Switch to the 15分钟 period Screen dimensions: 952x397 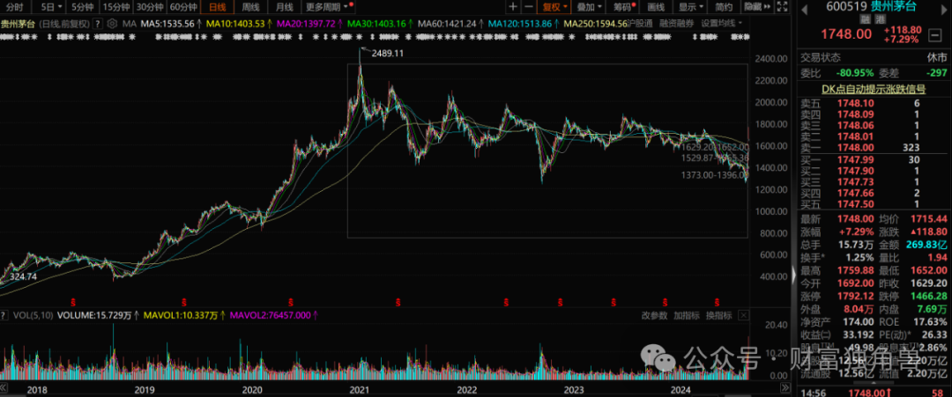pos(115,7)
